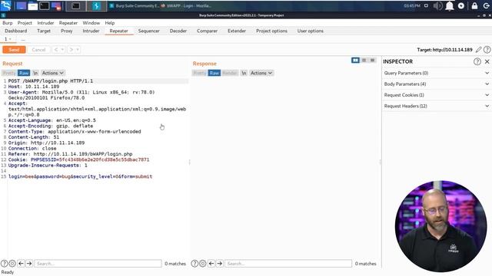Toggle non-printable characters in the response
Screen dimensions: 492x276
(244, 73)
